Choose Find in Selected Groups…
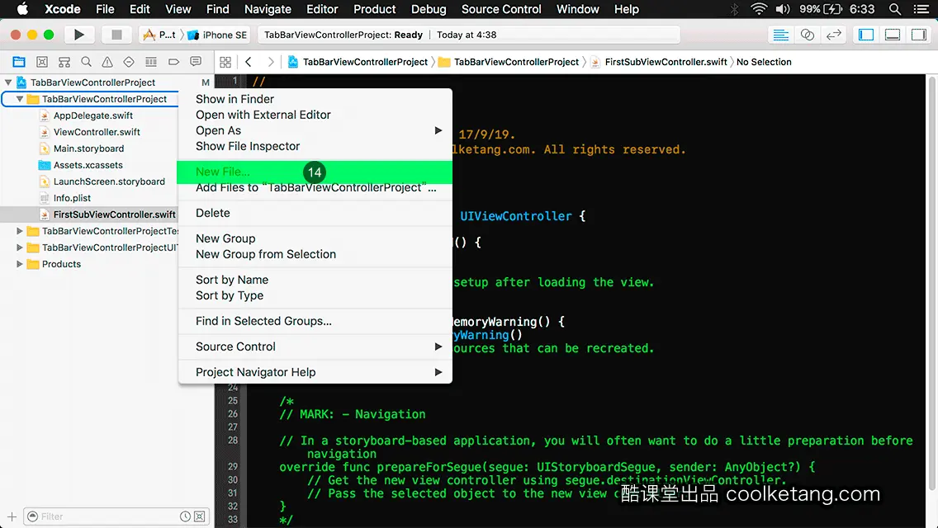938x528 pixels. coord(315,321)
